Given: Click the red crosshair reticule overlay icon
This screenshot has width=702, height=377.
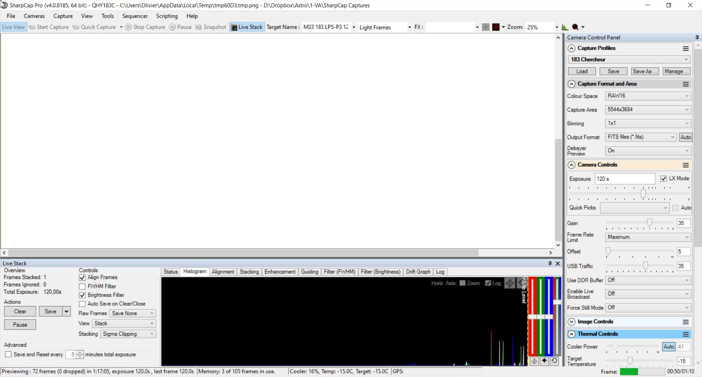Looking at the screenshot, I should [496, 27].
